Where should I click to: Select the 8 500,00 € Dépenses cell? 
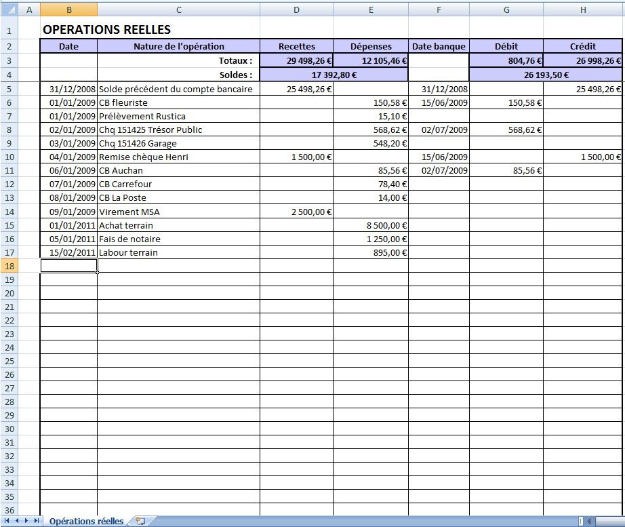(371, 225)
